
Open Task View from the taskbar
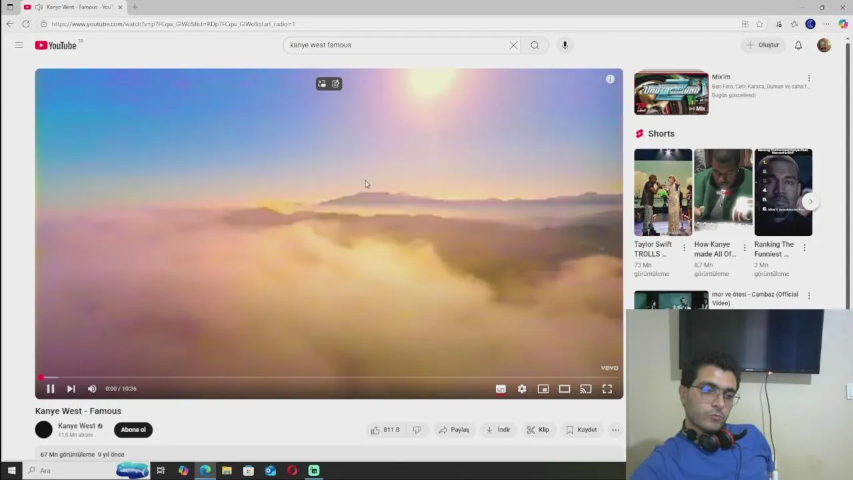[x=161, y=471]
